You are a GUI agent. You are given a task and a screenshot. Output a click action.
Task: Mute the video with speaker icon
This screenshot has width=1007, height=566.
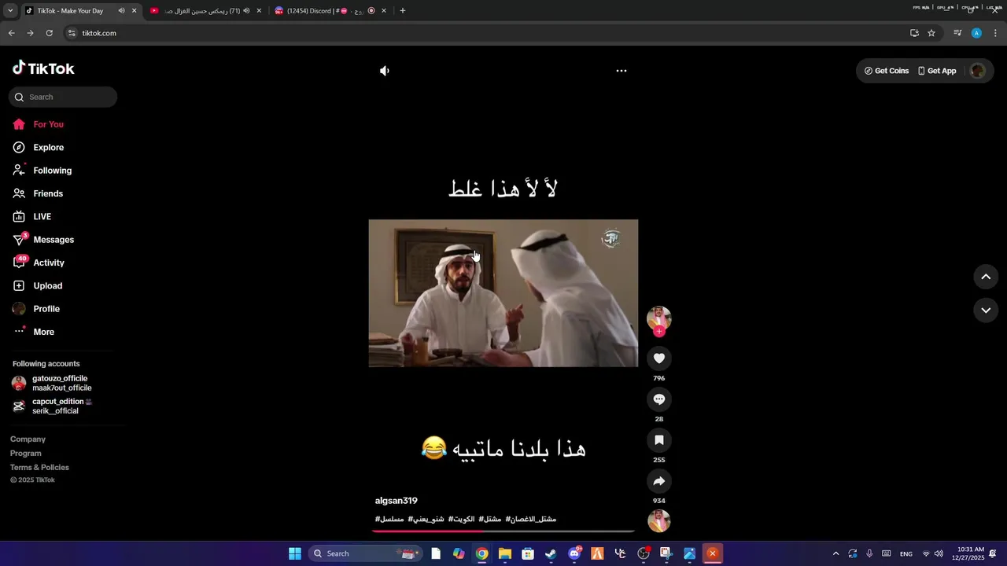tap(385, 71)
